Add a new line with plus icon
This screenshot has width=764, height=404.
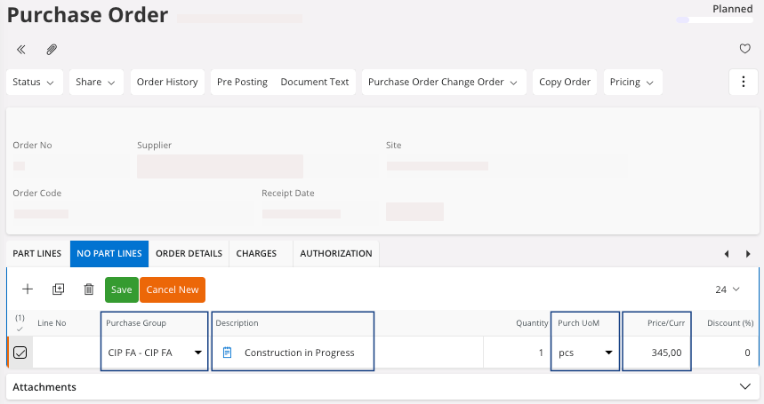(28, 289)
